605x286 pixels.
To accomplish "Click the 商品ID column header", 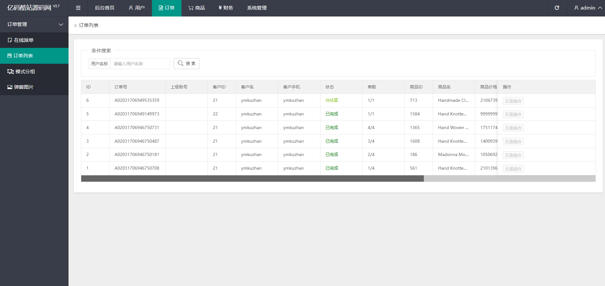I will [419, 87].
